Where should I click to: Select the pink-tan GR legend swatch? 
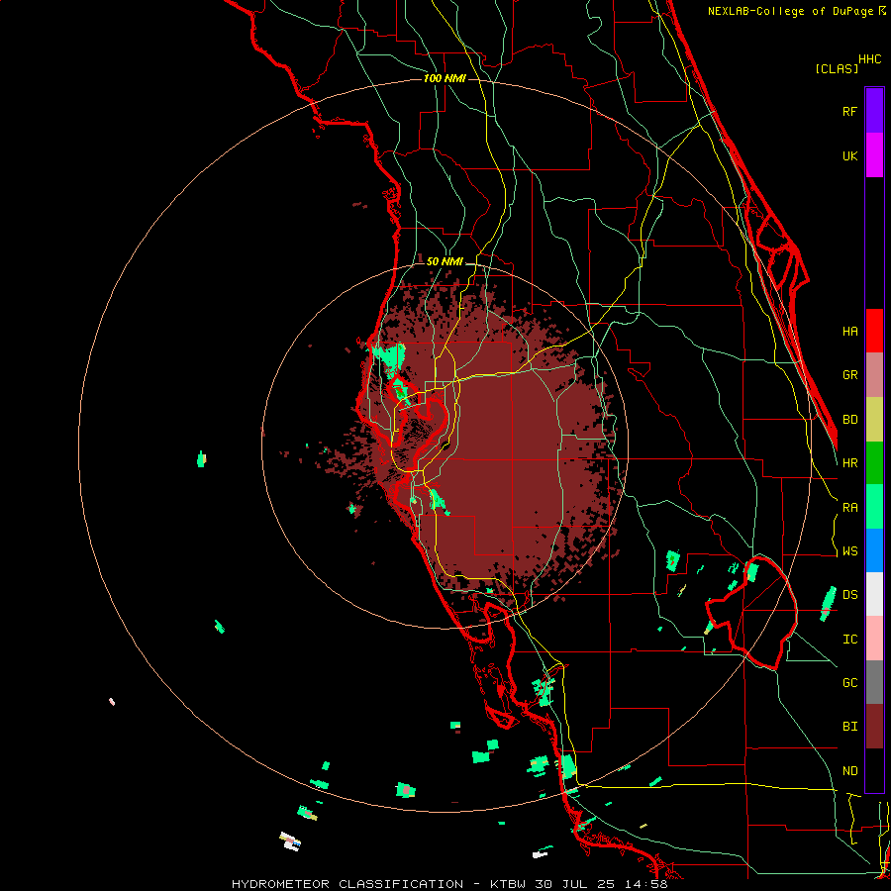(x=874, y=375)
